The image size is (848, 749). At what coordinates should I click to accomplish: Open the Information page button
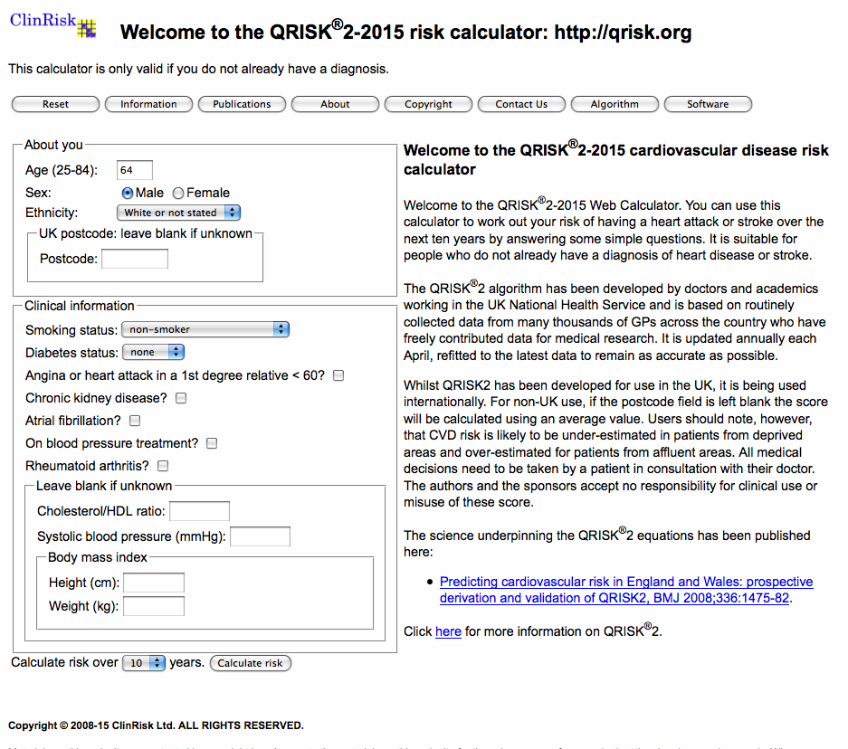[148, 104]
